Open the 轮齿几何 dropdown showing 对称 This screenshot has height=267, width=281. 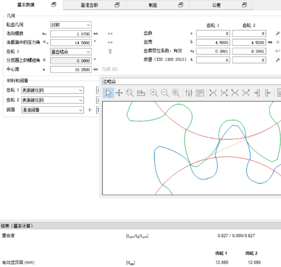click(x=70, y=25)
